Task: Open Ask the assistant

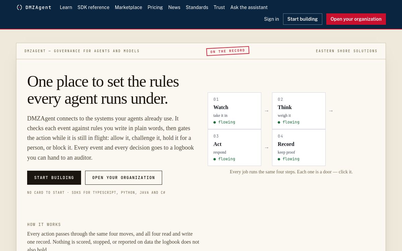Action: pyautogui.click(x=249, y=7)
